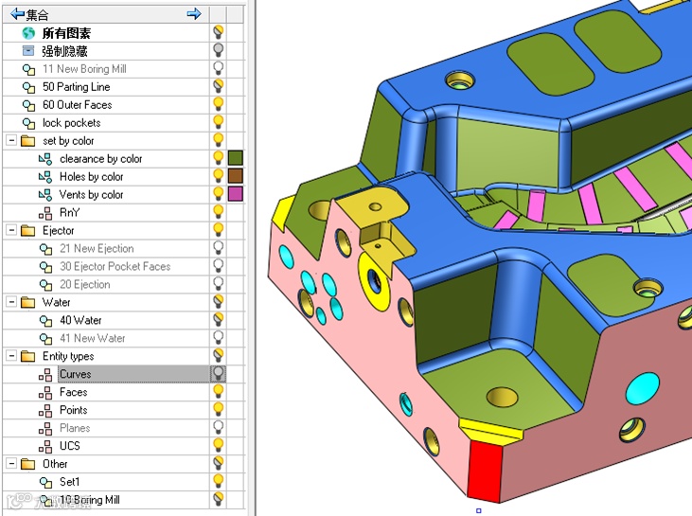Click the set icon of 30 Ejector Pocket Faces
Screen dimensions: 692x516
point(45,267)
